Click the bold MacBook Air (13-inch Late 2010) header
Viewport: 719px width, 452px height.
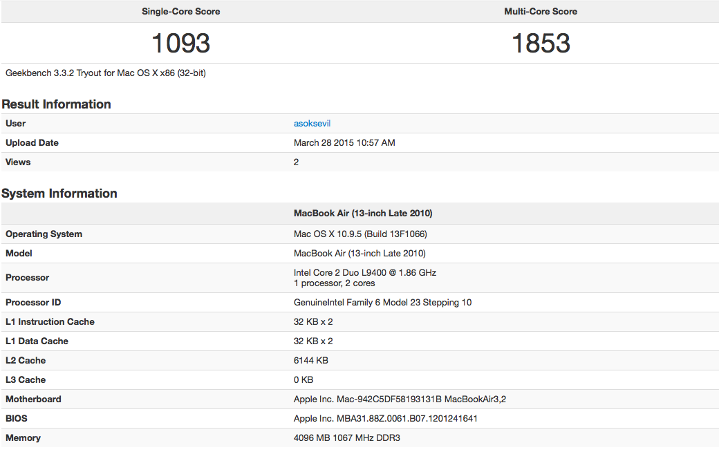363,213
